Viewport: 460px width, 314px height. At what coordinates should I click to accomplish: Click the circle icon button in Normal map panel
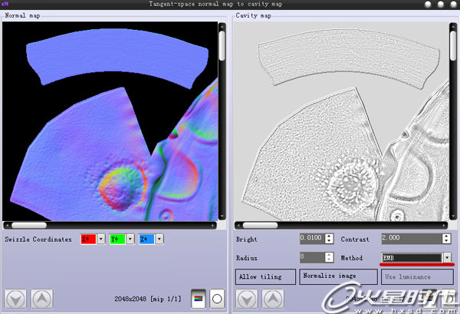click(x=217, y=299)
